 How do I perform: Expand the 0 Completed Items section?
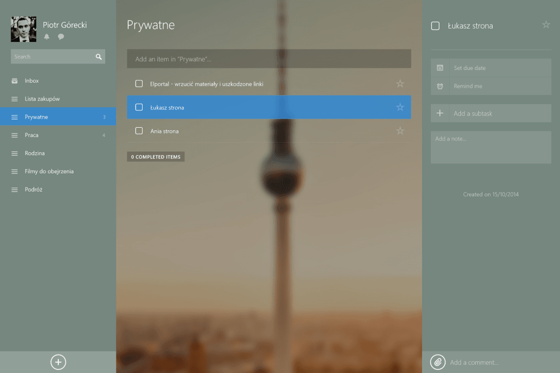pos(156,157)
